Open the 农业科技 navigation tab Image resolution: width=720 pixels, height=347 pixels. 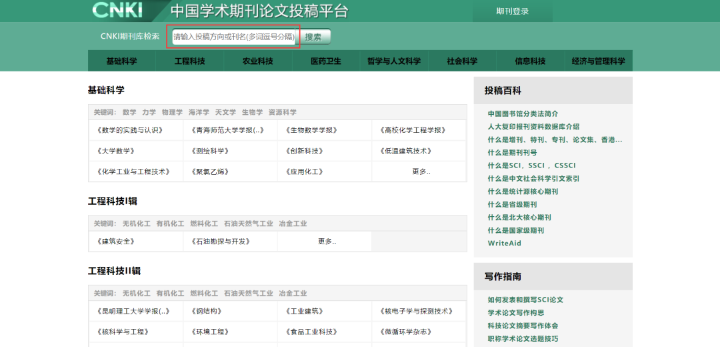pyautogui.click(x=257, y=61)
